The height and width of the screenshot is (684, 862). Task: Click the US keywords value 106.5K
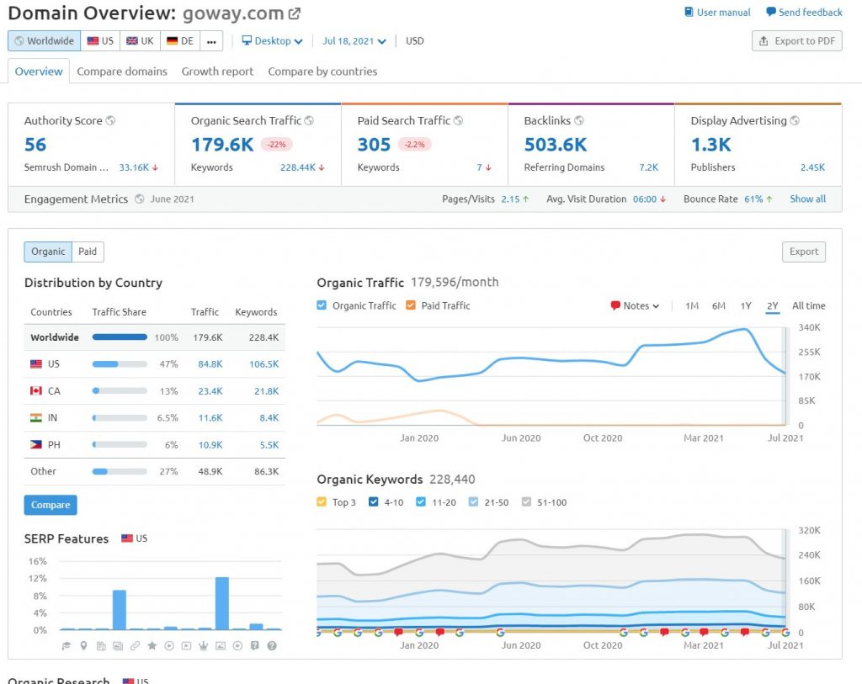tap(263, 363)
